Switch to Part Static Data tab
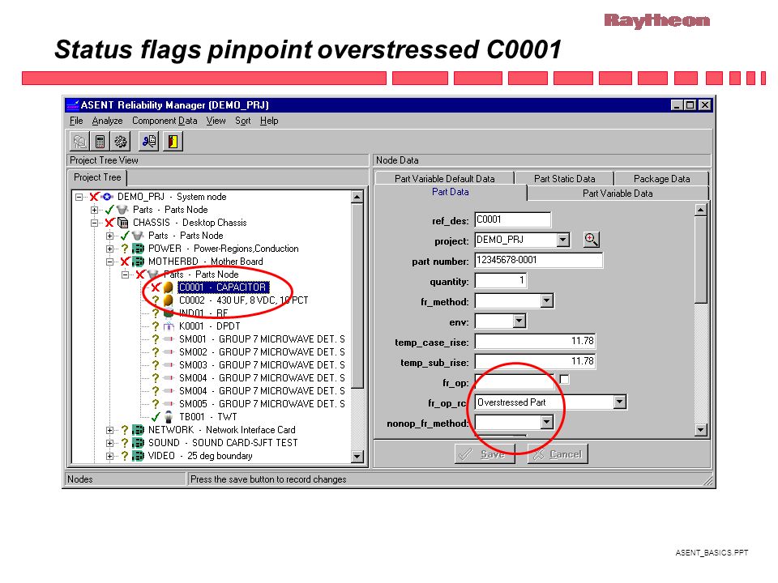Image resolution: width=778 pixels, height=583 pixels. pyautogui.click(x=564, y=178)
